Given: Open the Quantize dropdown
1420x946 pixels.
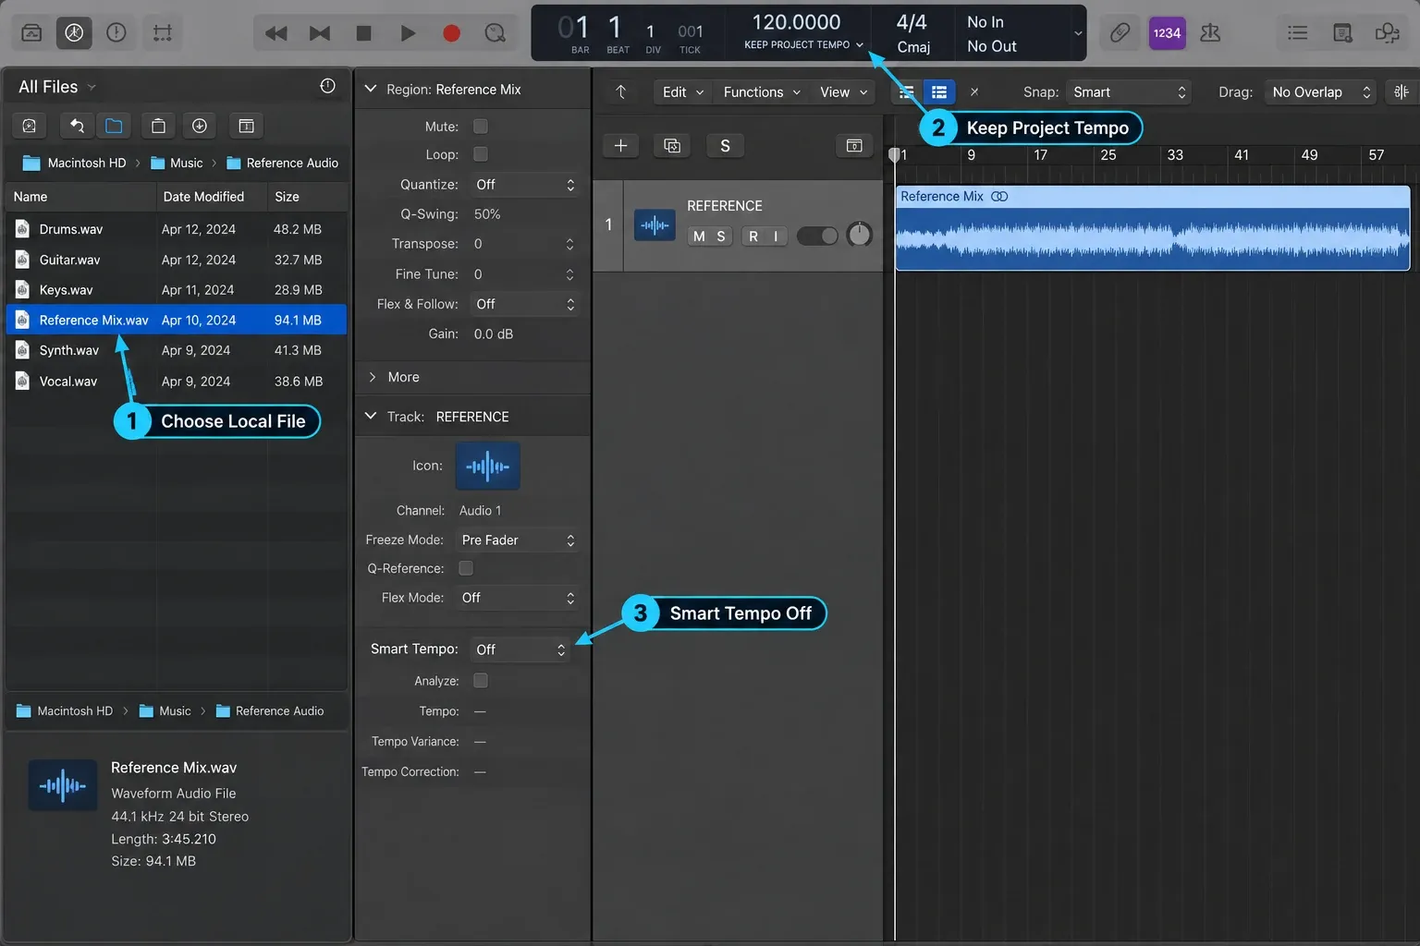Looking at the screenshot, I should 525,185.
